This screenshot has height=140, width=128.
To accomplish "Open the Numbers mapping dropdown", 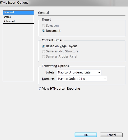I will tap(82, 79).
